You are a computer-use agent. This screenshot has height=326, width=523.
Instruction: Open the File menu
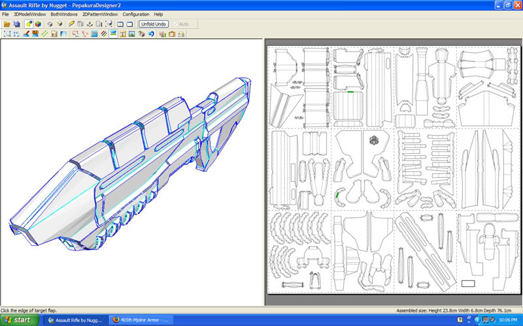coord(5,14)
